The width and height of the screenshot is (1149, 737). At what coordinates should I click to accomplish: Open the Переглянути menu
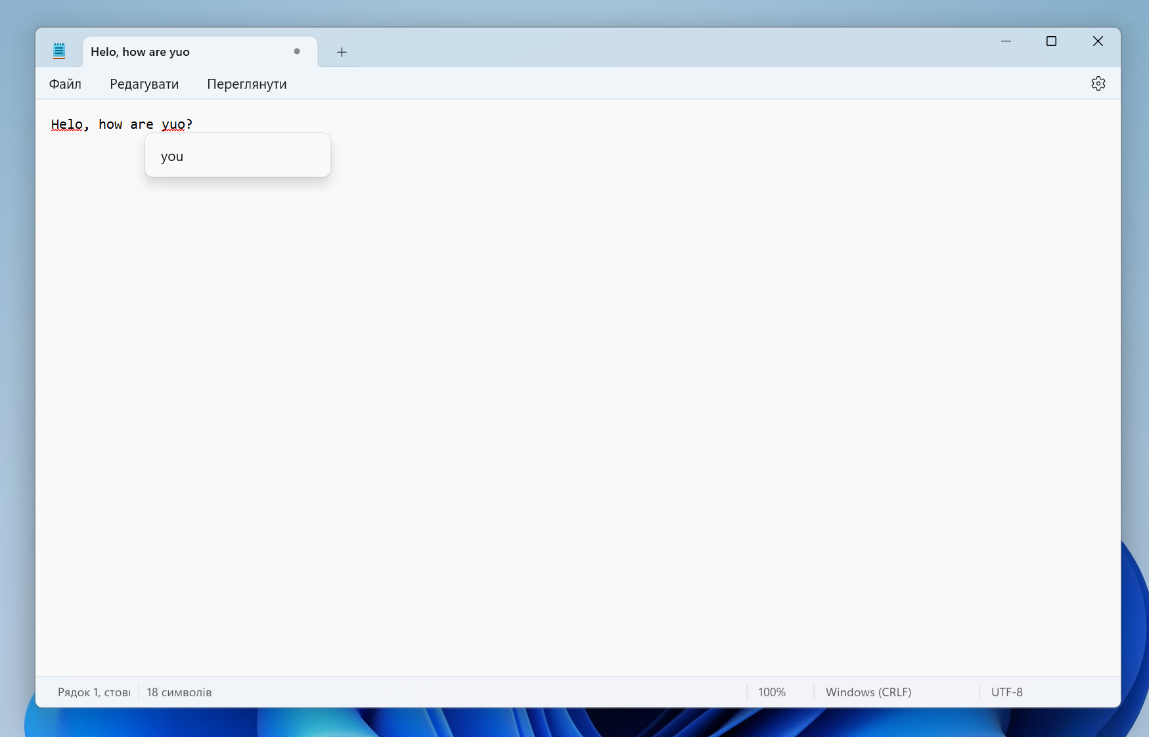click(x=246, y=84)
